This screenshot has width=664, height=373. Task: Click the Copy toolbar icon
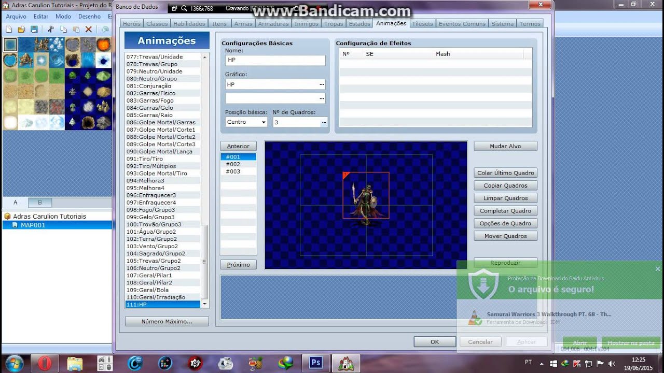tap(63, 30)
